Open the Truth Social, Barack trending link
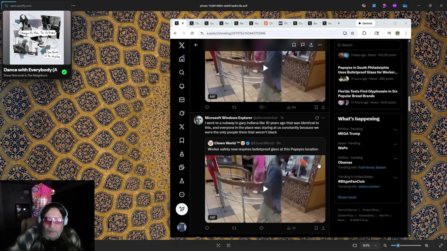The image size is (447, 251). click(x=372, y=167)
